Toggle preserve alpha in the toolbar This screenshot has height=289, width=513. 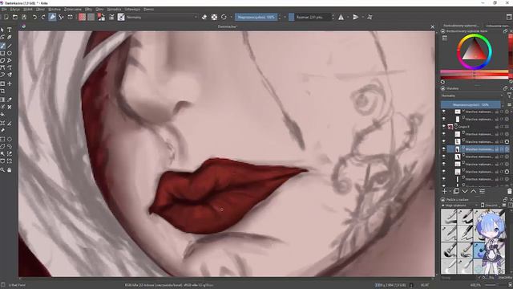214,17
